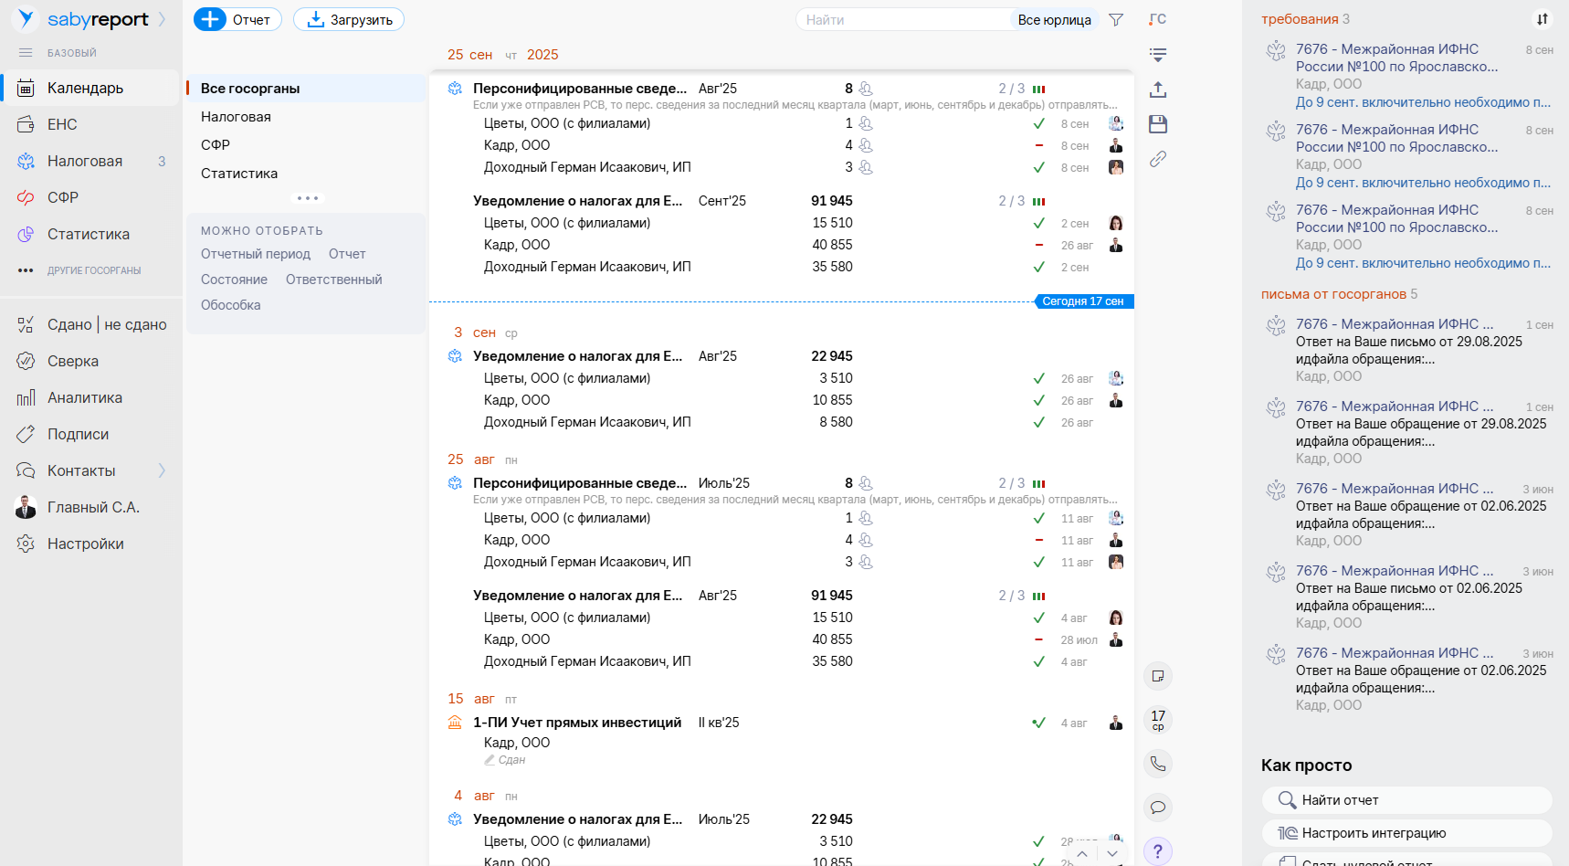Click the paperclip attachment icon
The width and height of the screenshot is (1569, 866).
pos(1158,159)
